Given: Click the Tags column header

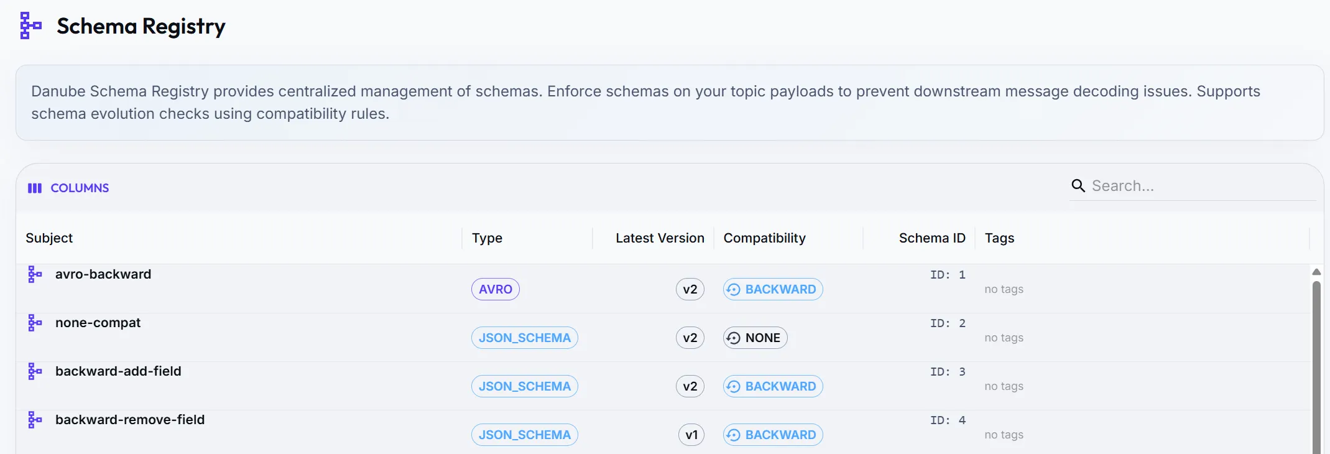Looking at the screenshot, I should pyautogui.click(x=999, y=238).
